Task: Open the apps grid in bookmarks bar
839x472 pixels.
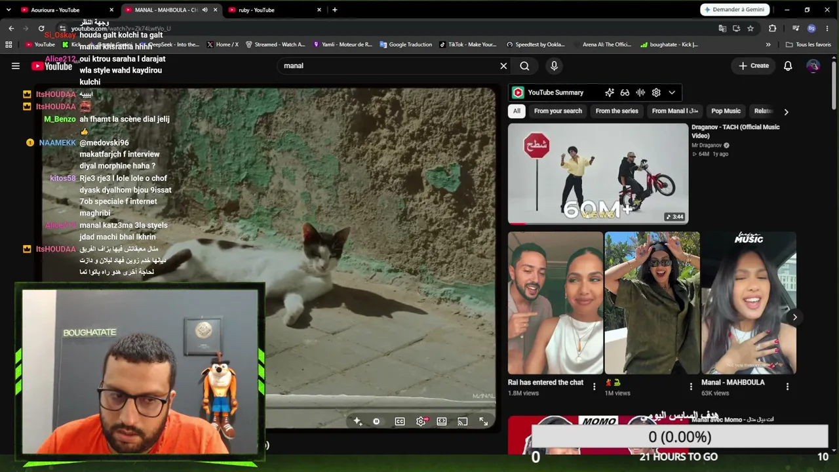Action: click(x=9, y=45)
